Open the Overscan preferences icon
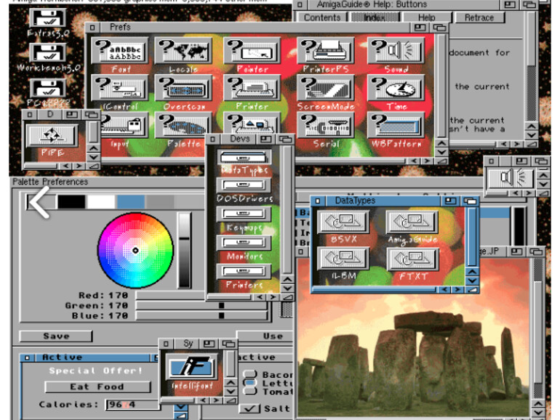Screen dimensions: 560x420 (183, 88)
